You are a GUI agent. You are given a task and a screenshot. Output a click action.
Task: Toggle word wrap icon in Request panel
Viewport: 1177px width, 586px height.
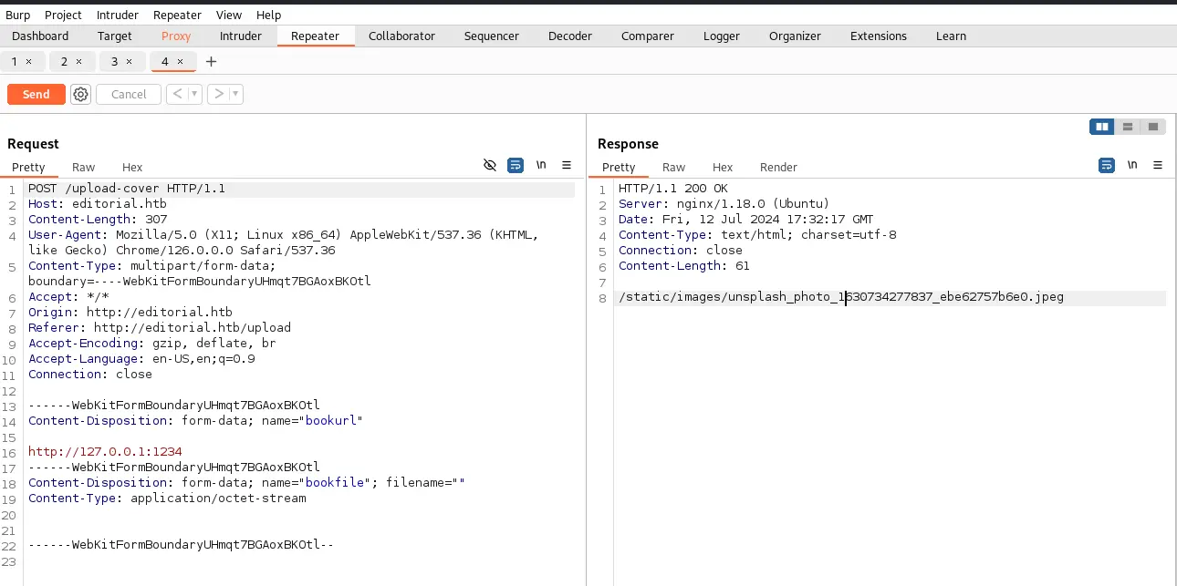pos(516,165)
